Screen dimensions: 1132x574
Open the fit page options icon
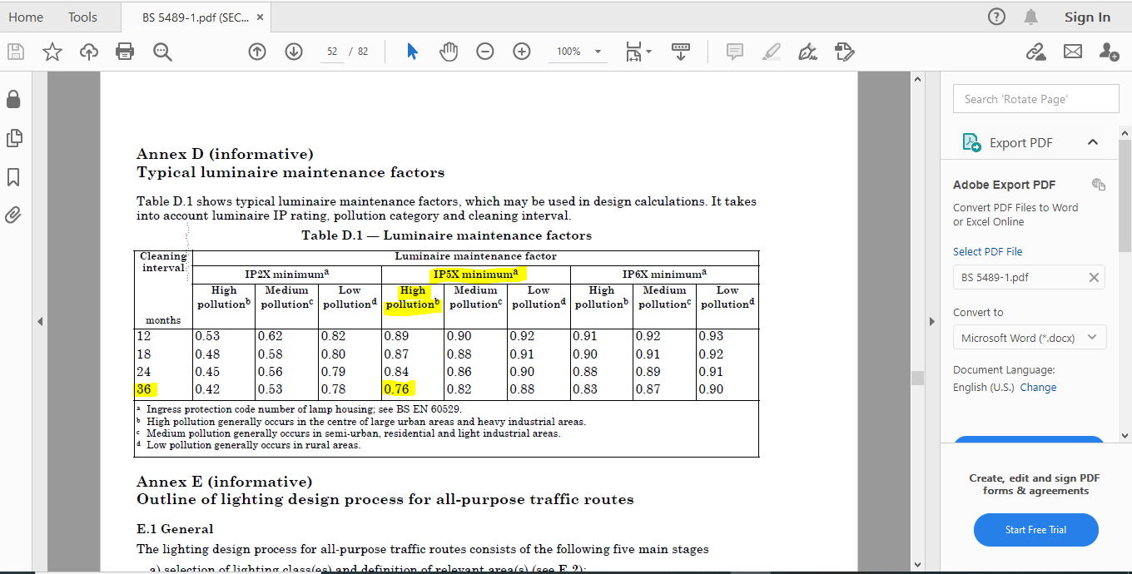638,52
